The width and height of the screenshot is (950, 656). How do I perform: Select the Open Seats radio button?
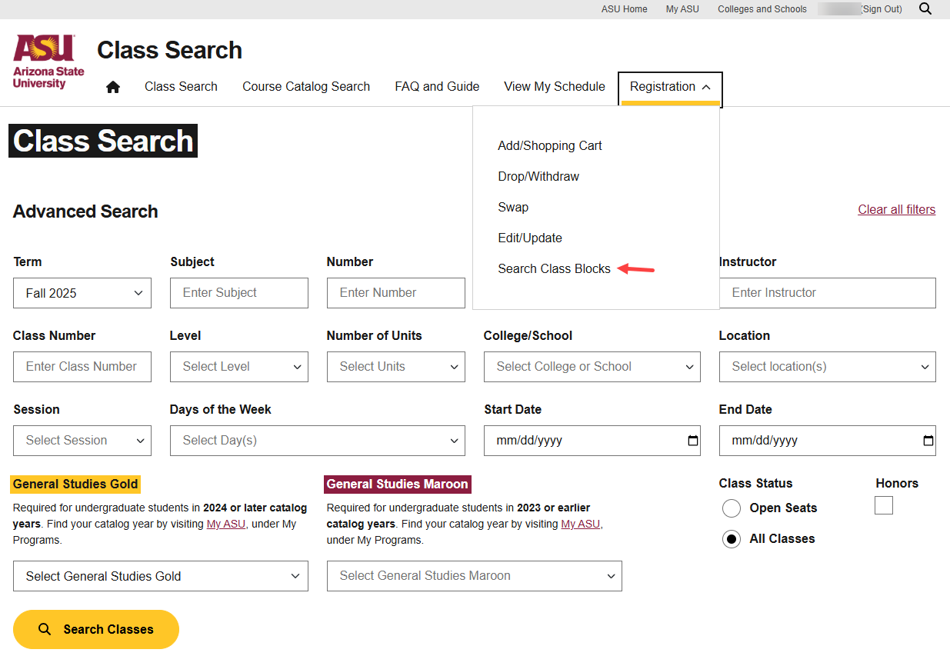point(732,508)
